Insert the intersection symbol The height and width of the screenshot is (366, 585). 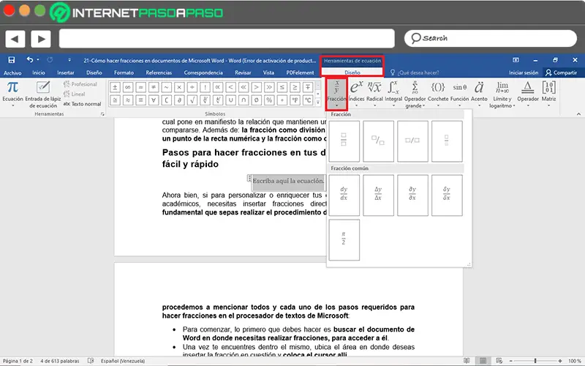pos(244,100)
